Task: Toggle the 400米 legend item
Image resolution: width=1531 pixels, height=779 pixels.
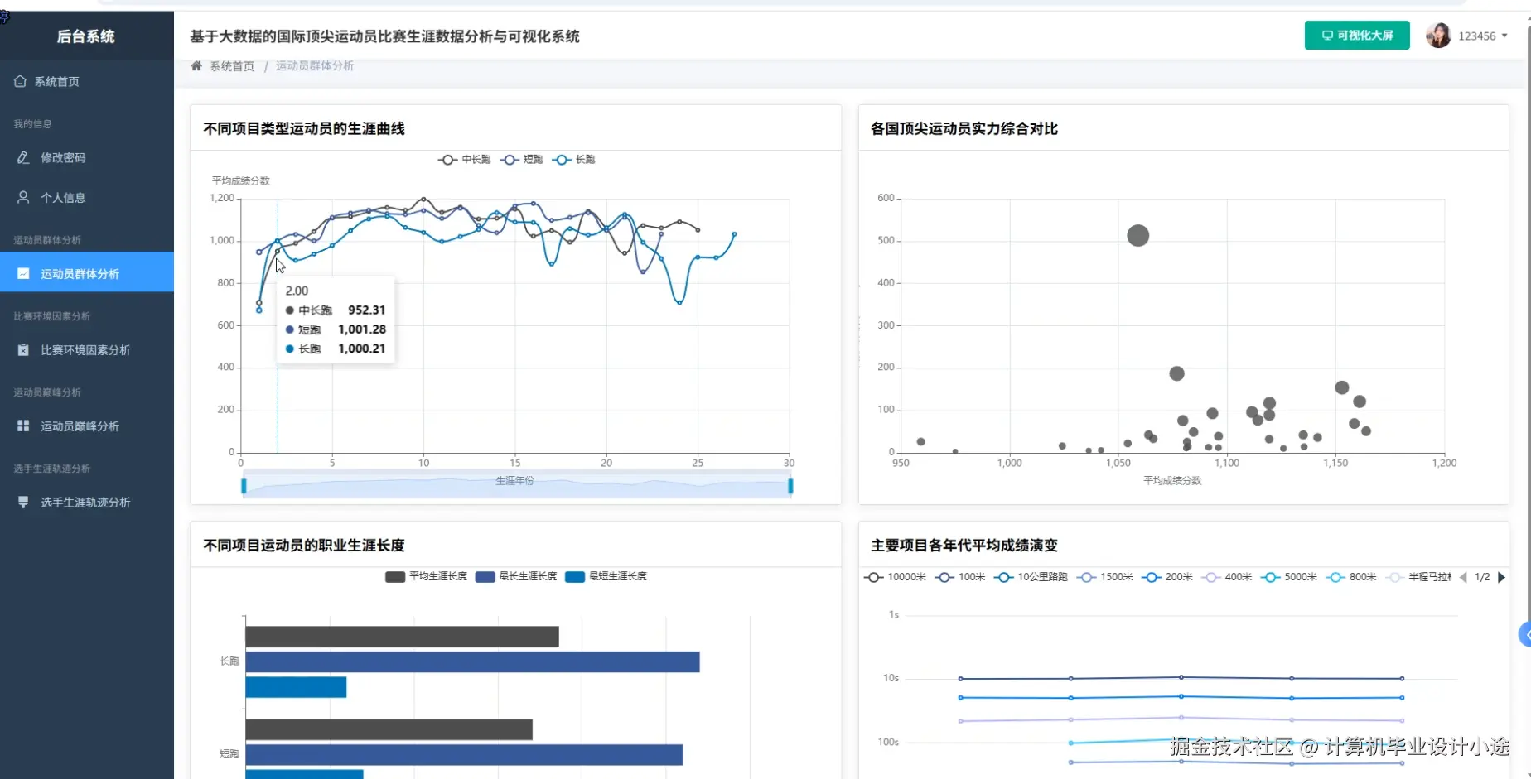Action: coord(1227,577)
